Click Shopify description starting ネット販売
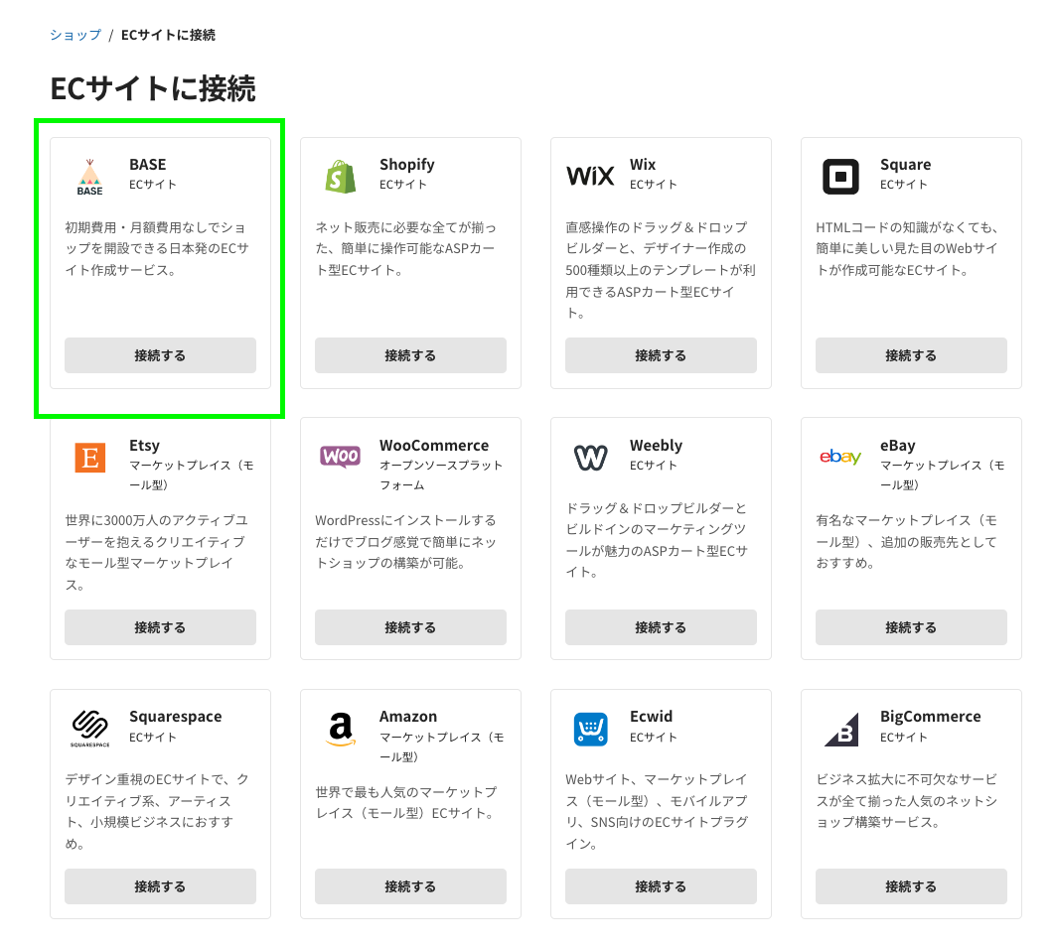The height and width of the screenshot is (947, 1053). pos(405,248)
